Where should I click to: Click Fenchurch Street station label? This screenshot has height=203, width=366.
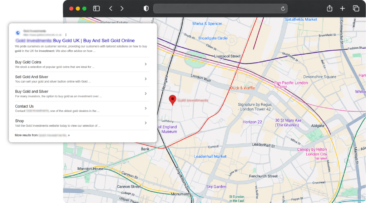point(263,176)
